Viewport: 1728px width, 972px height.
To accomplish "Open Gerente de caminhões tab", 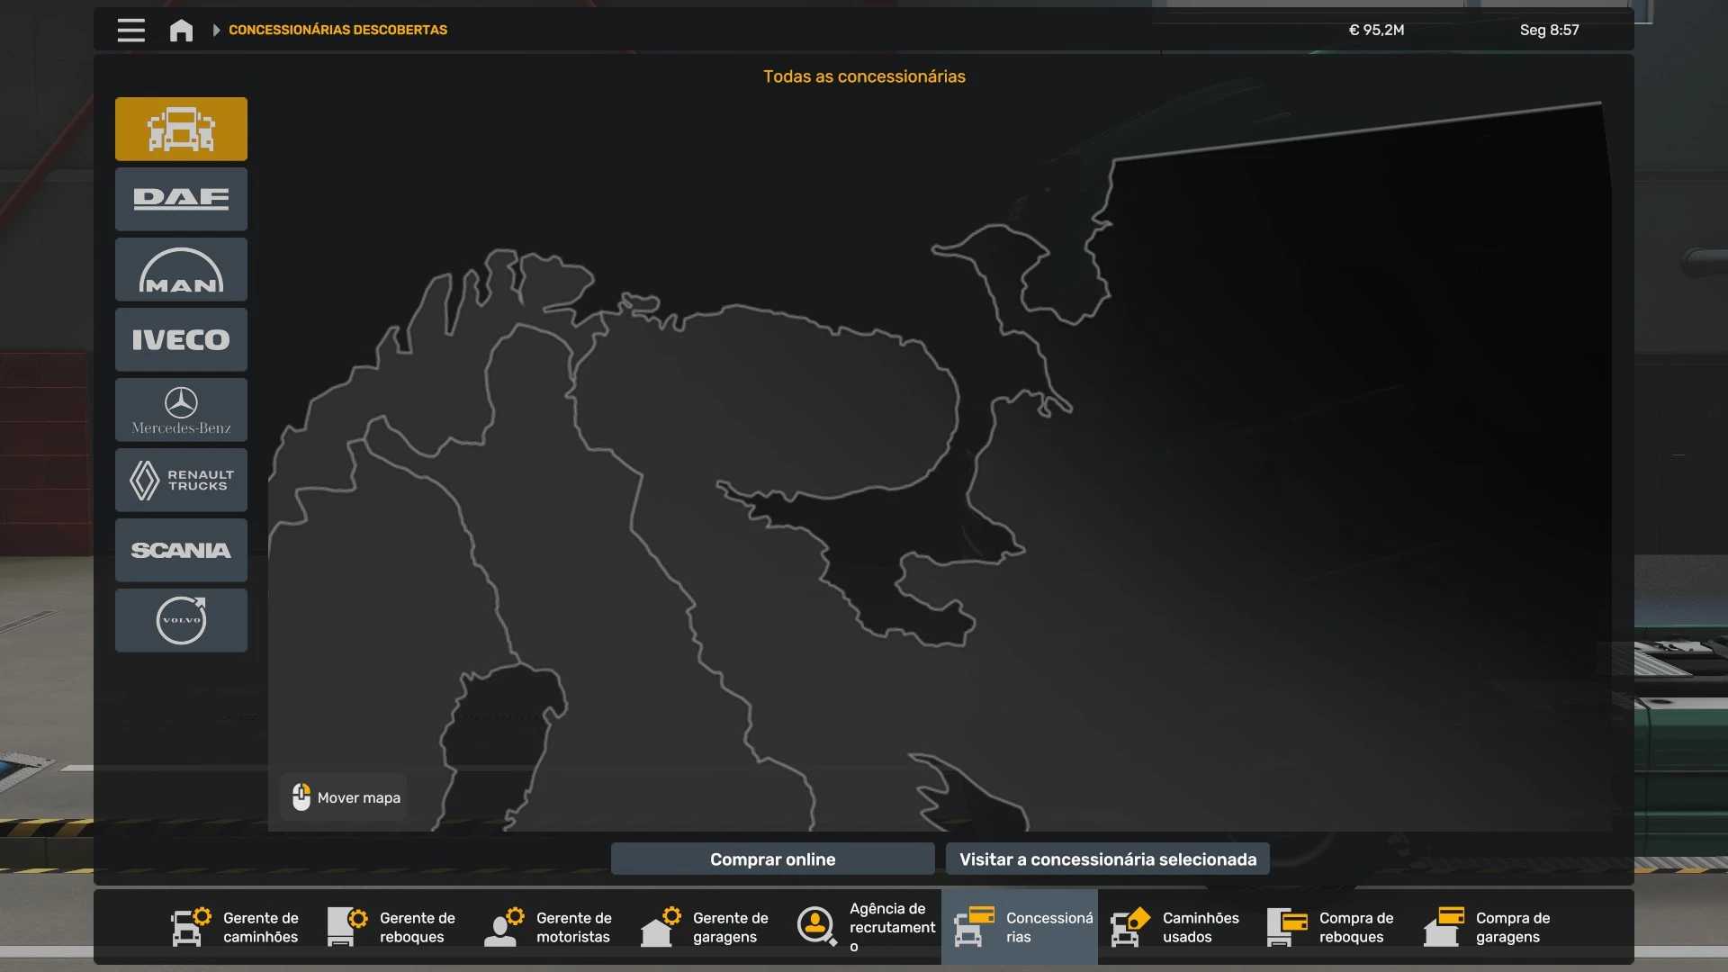I will tap(236, 927).
